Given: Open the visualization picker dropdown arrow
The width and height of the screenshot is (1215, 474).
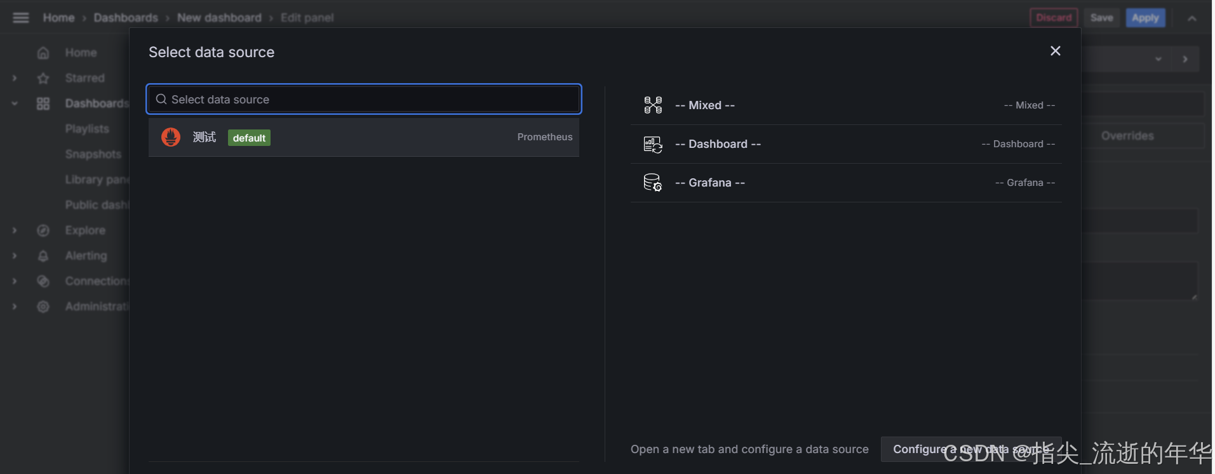Looking at the screenshot, I should point(1158,59).
